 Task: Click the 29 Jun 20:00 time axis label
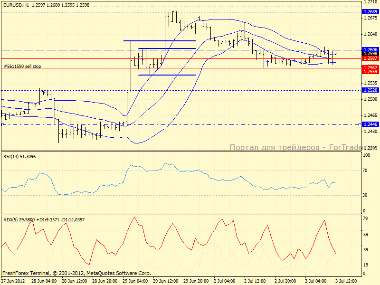196,281
